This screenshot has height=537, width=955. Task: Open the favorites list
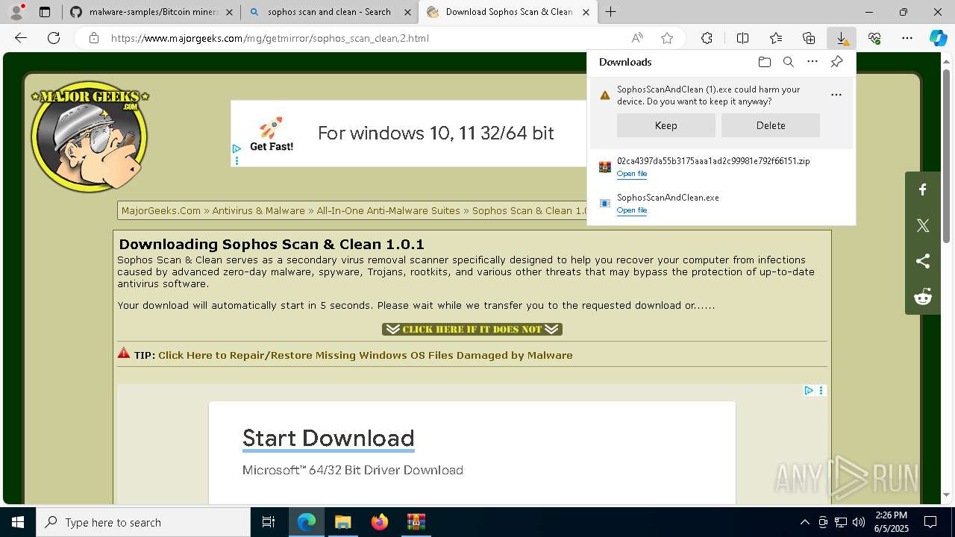[x=776, y=38]
